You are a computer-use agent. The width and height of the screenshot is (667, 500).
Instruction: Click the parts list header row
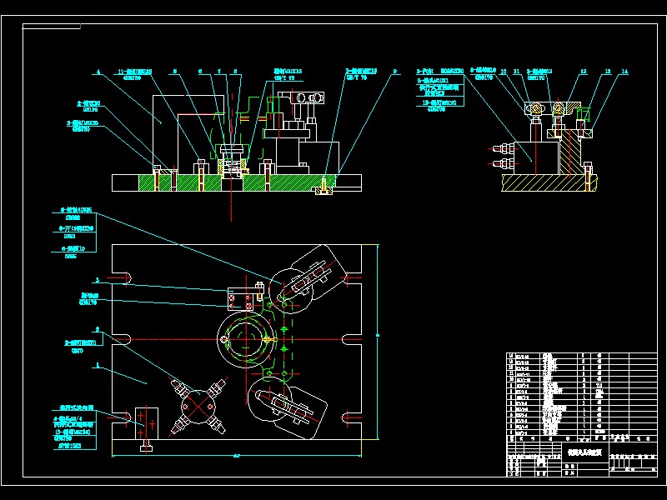tap(582, 438)
